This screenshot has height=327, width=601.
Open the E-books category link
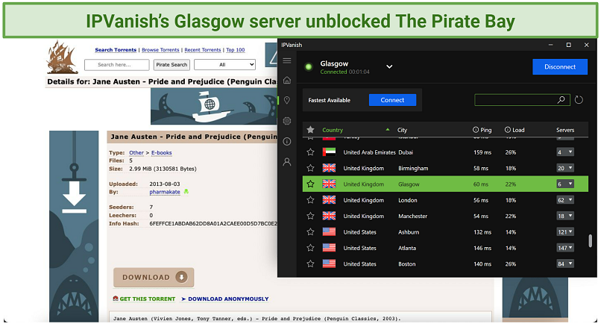(161, 153)
